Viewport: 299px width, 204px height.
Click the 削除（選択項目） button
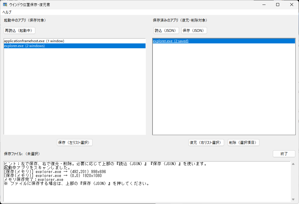click(244, 143)
